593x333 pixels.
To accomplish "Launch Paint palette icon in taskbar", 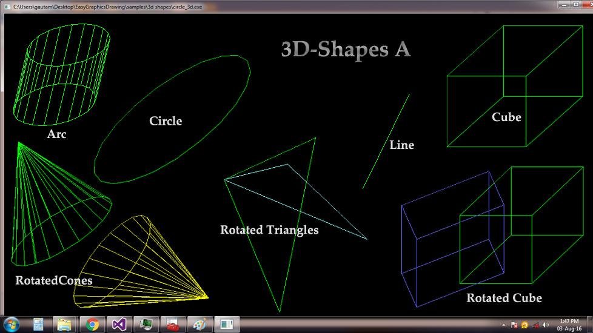I will coord(199,325).
